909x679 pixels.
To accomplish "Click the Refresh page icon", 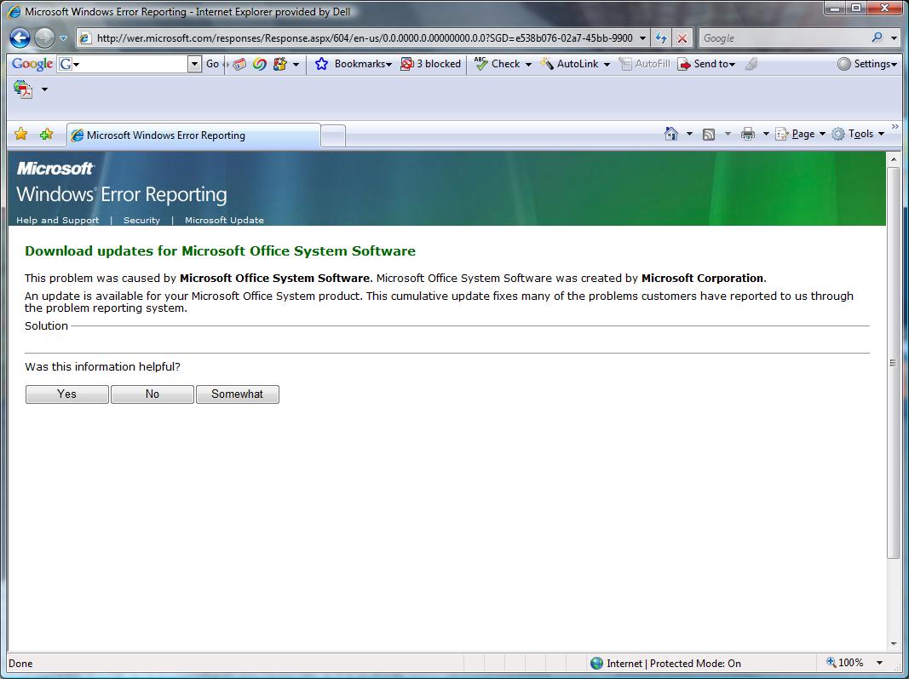I will [x=660, y=38].
